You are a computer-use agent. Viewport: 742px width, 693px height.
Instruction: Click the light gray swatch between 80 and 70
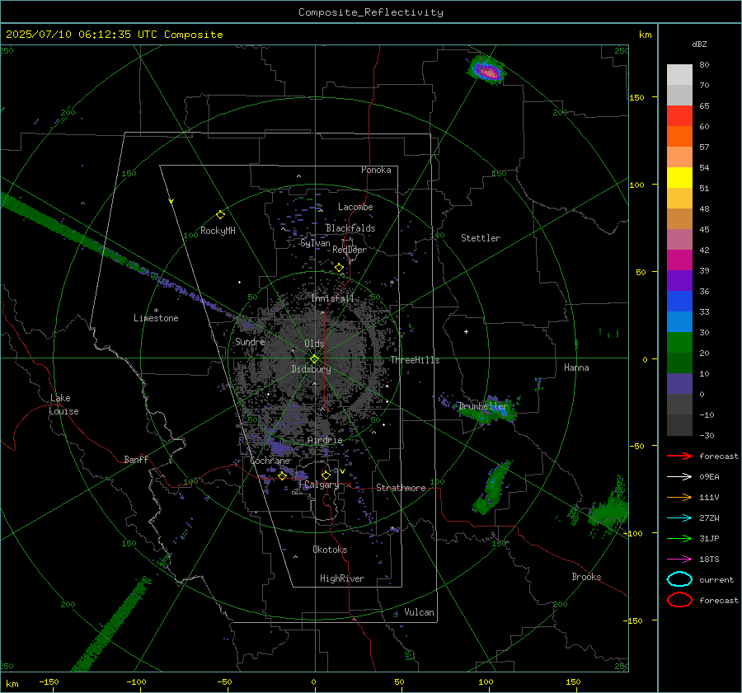tap(679, 74)
